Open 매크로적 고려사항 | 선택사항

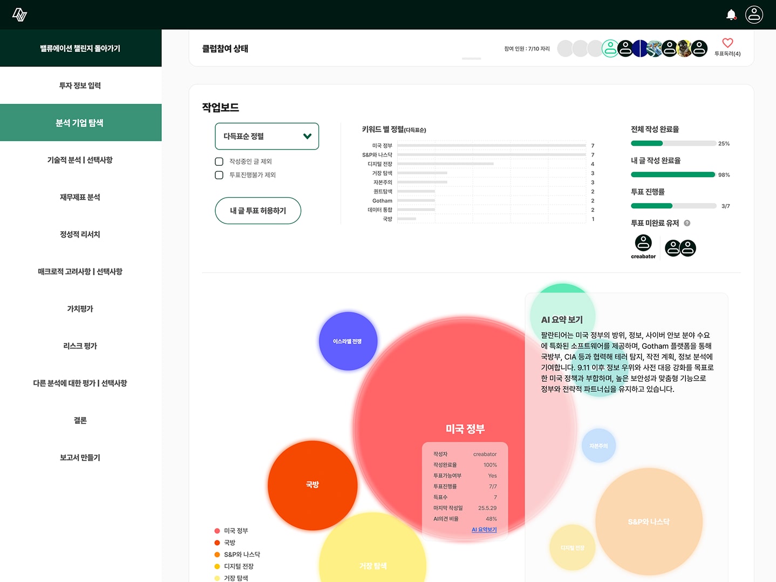80,272
